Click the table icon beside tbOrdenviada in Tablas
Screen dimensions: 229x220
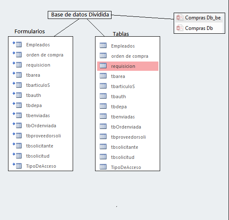click(103, 126)
